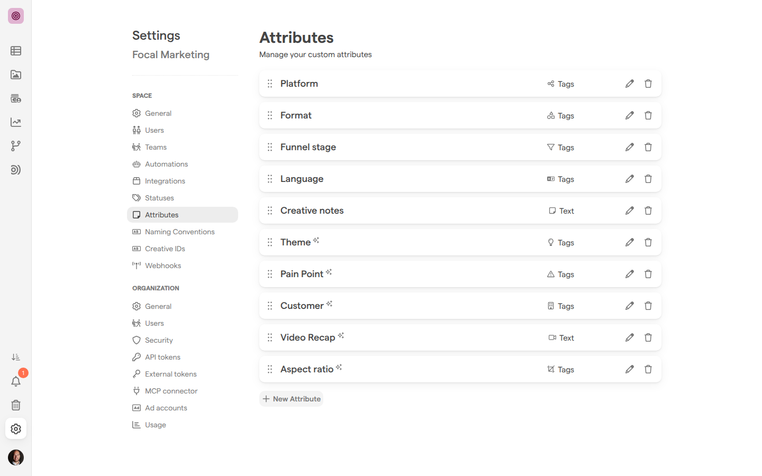Open the broadcast icon in left rail

pos(16,170)
